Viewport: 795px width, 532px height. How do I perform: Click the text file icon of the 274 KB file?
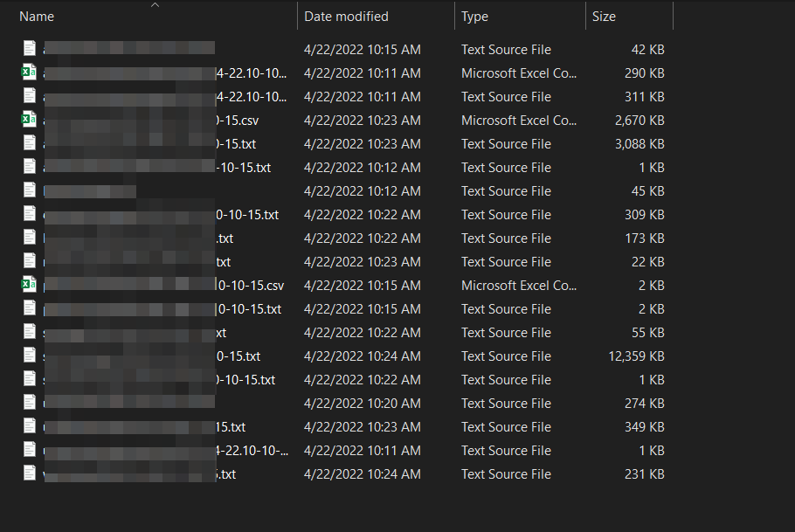[30, 402]
